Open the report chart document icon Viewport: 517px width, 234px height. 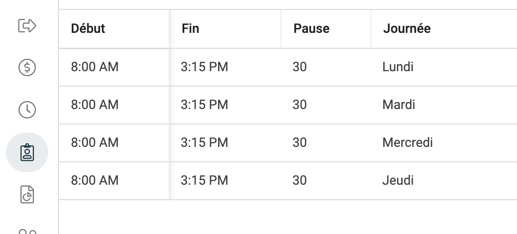(x=27, y=195)
